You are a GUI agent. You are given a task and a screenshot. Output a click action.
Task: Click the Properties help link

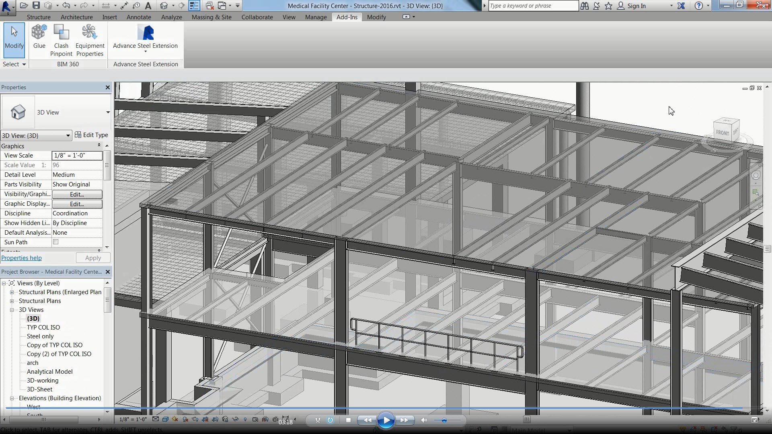[22, 258]
